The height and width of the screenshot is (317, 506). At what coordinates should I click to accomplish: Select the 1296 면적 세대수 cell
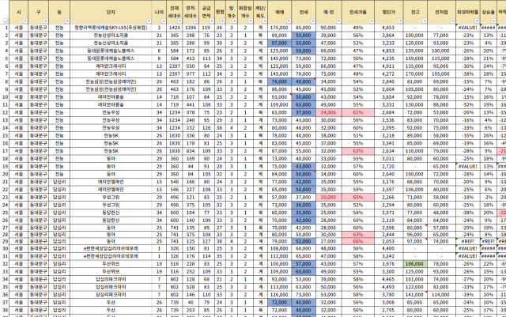(191, 28)
